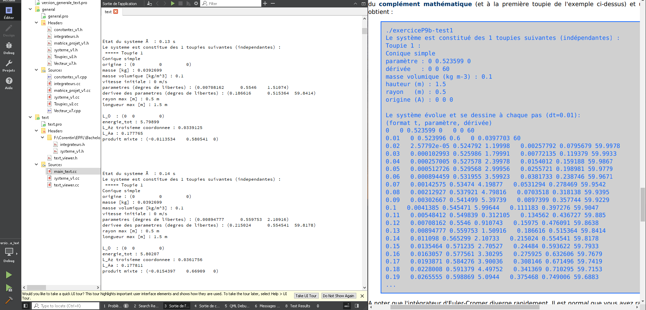Clear the application output pane
646x310 pixels.
pyautogui.click(x=149, y=3)
